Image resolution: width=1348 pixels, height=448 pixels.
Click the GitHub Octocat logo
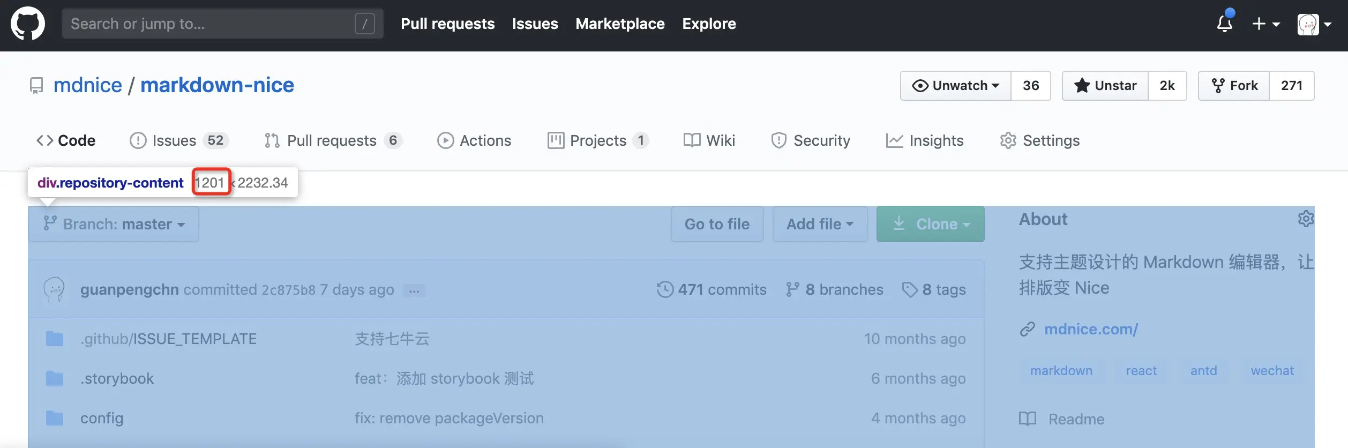pyautogui.click(x=28, y=24)
